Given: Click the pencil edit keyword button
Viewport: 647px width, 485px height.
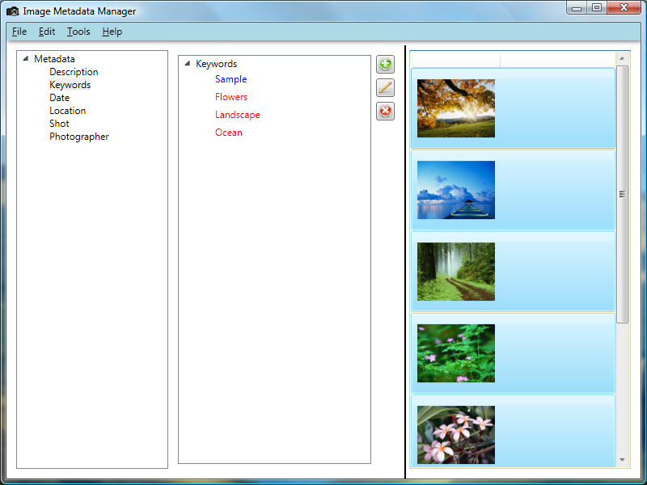Looking at the screenshot, I should pos(385,88).
